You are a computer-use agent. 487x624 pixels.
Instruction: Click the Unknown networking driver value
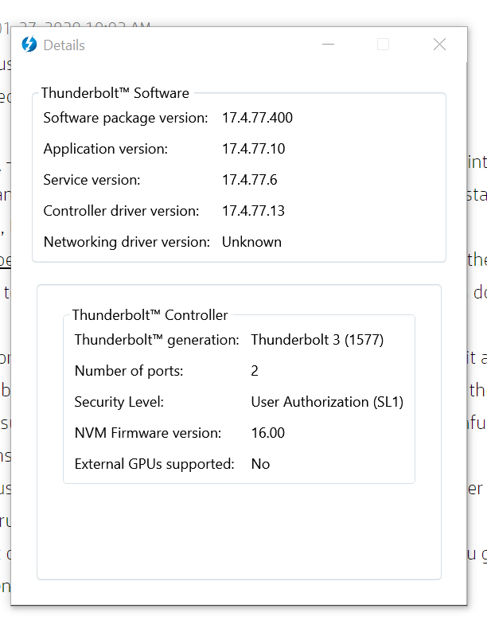tap(251, 242)
